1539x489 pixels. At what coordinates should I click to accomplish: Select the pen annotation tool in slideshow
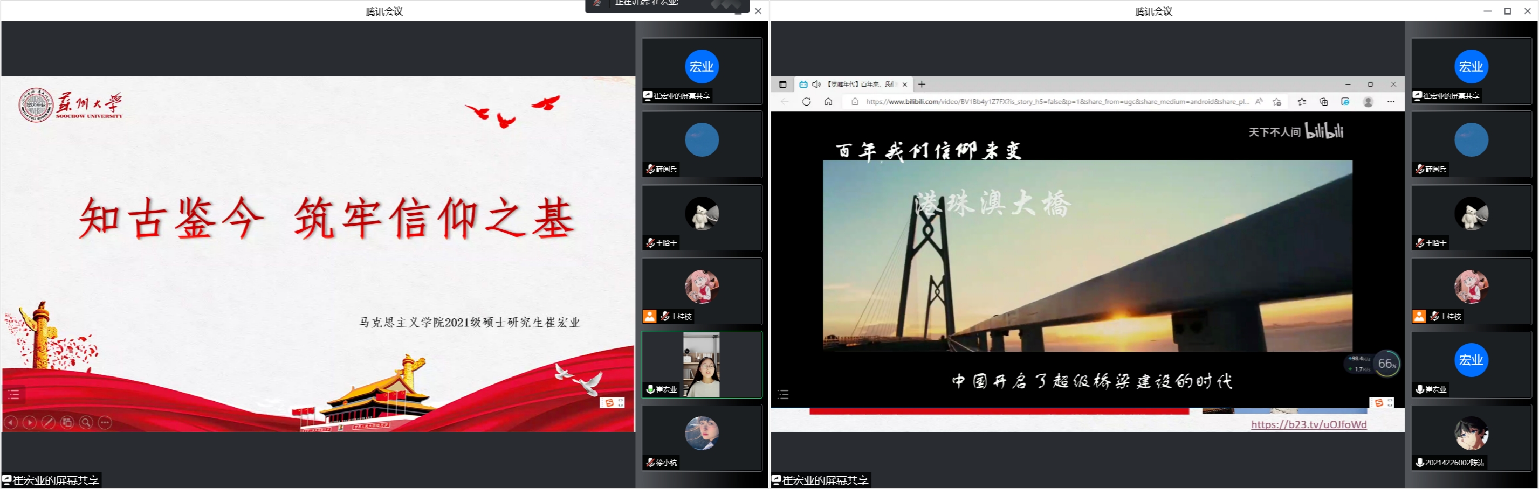pos(49,423)
